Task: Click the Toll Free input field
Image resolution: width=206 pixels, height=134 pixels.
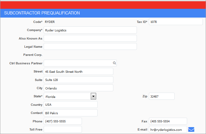Action: click(x=63, y=129)
